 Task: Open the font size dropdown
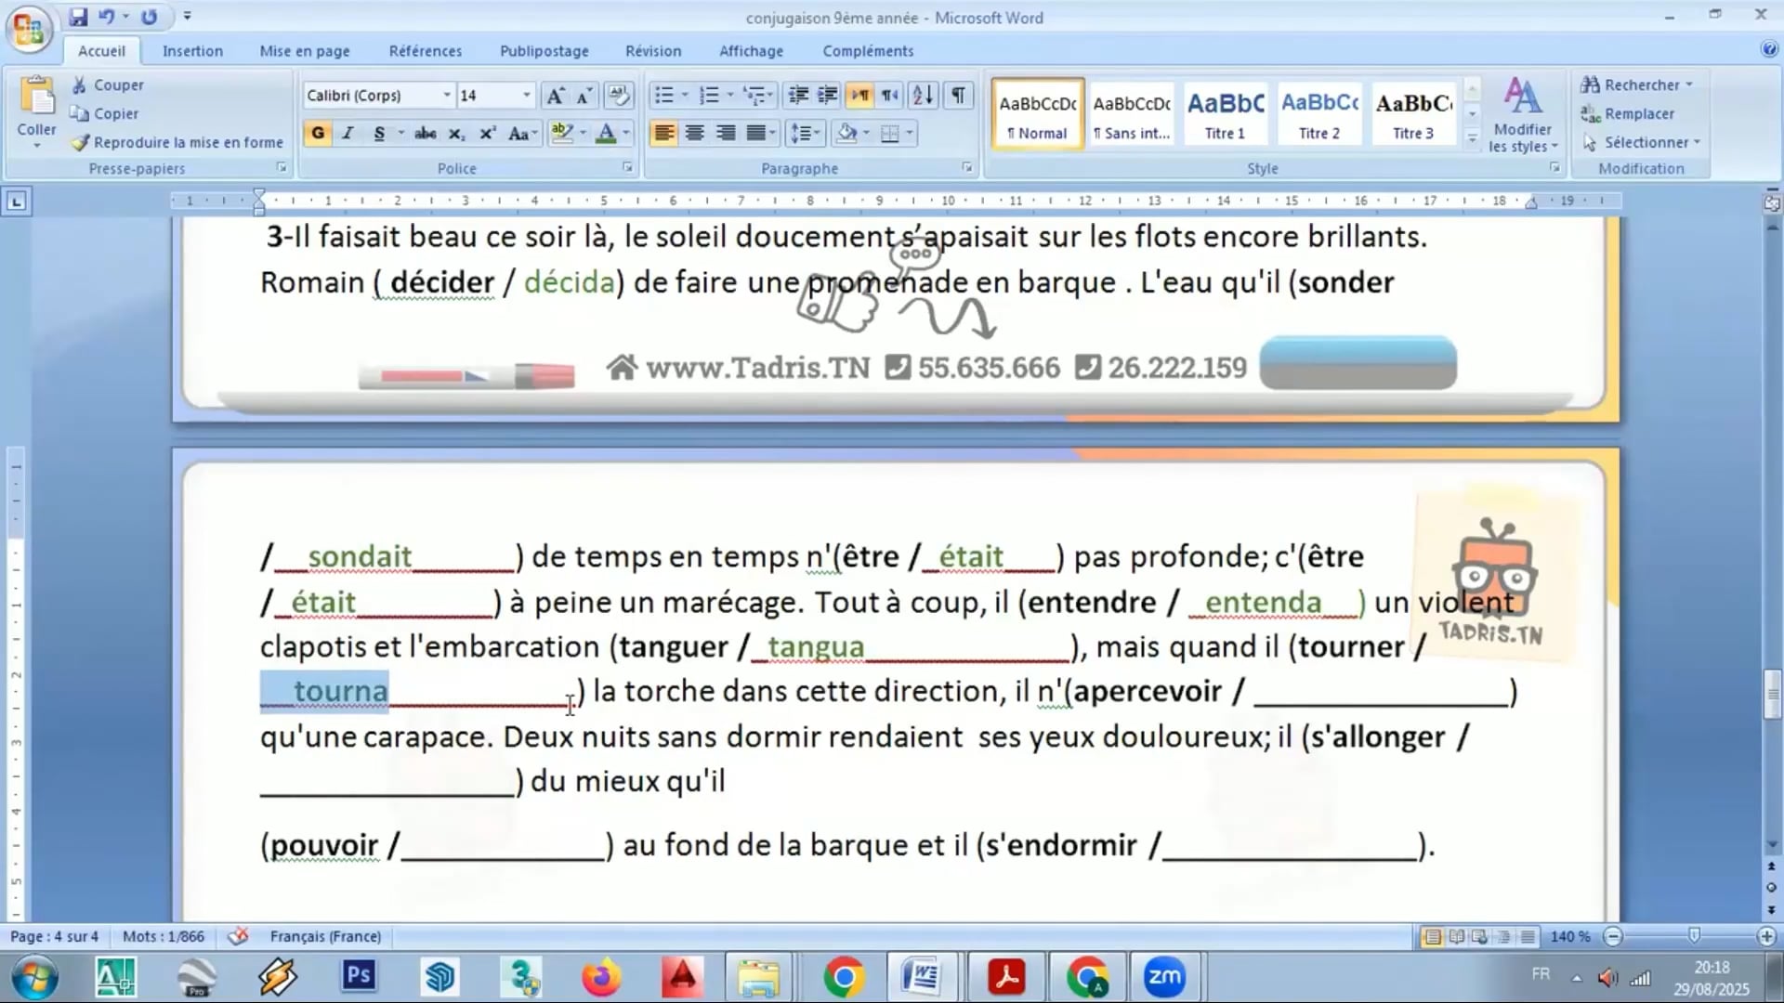[x=526, y=95]
